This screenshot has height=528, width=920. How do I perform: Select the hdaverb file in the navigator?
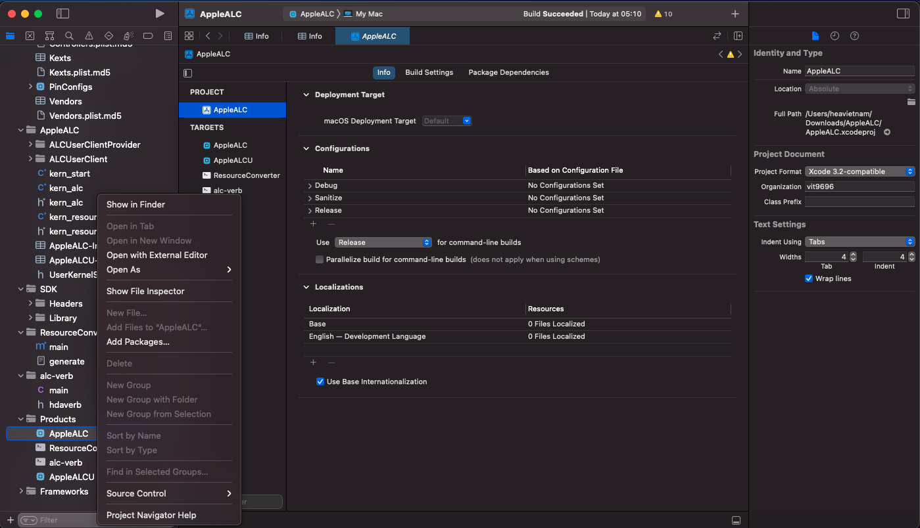click(64, 405)
